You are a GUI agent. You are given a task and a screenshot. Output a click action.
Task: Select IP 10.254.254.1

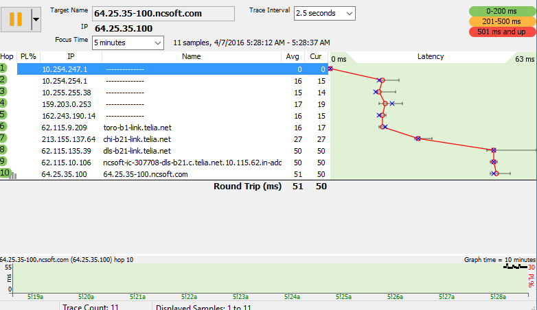(x=65, y=81)
